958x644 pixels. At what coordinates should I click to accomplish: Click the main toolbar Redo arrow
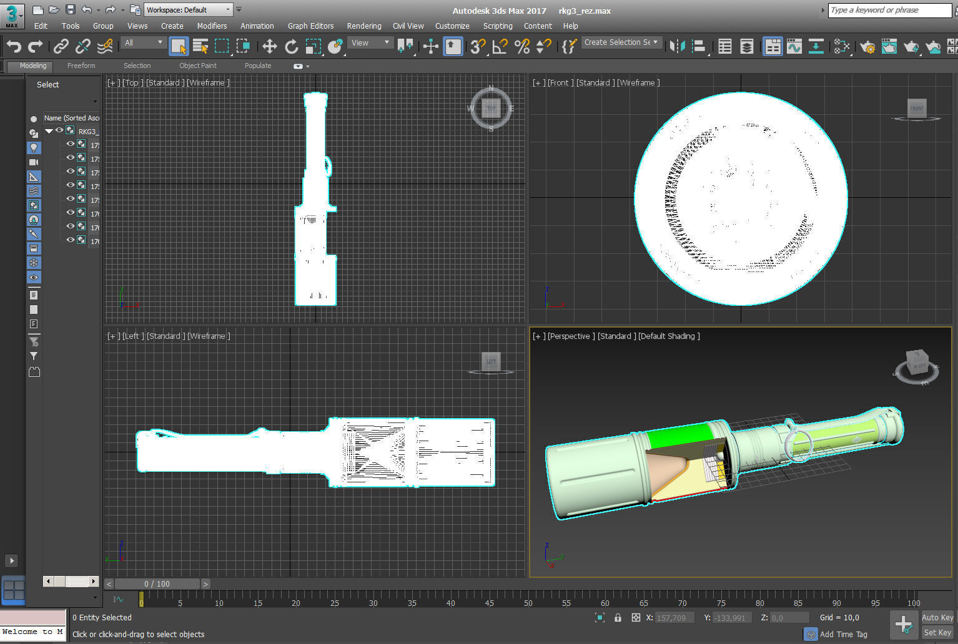pos(36,46)
